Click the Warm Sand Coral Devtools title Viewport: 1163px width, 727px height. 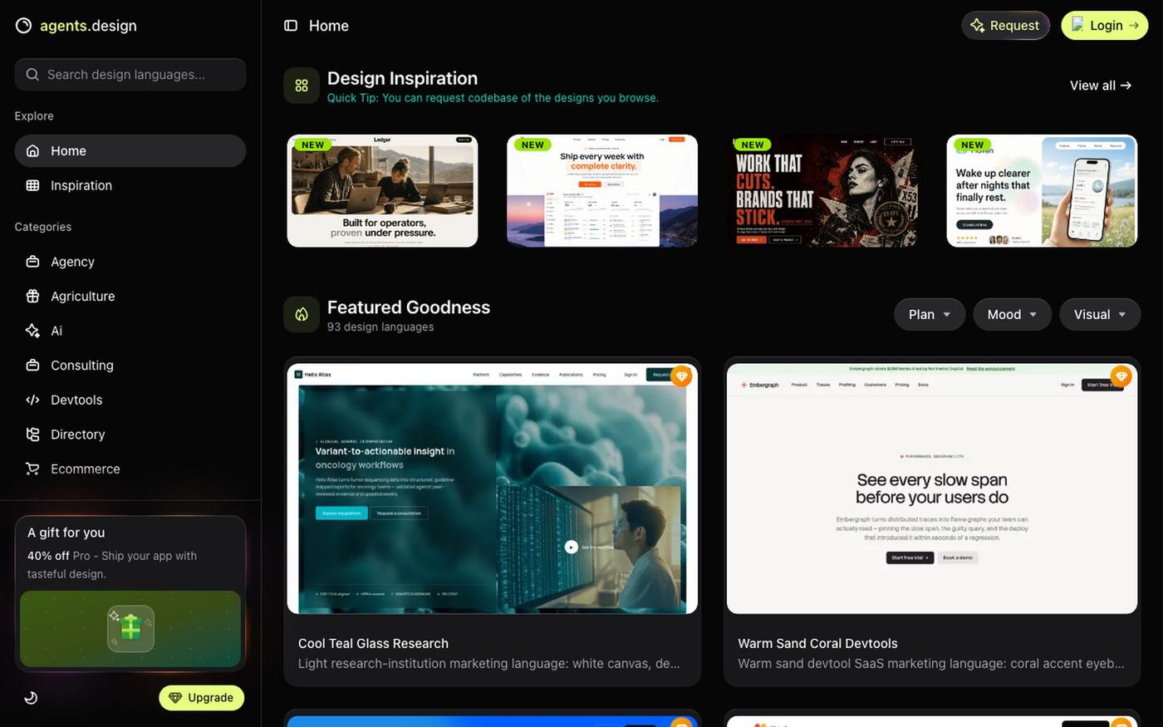coord(817,644)
